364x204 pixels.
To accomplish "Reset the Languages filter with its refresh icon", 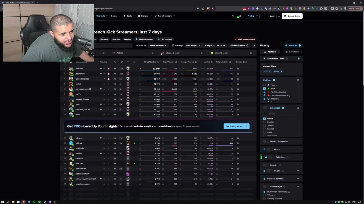I will click(x=298, y=108).
